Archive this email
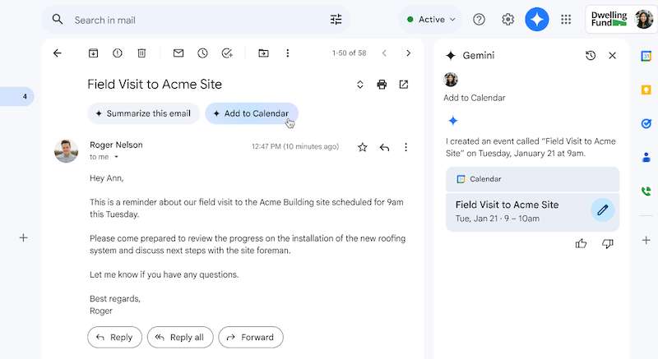The image size is (658, 359). [x=93, y=53]
